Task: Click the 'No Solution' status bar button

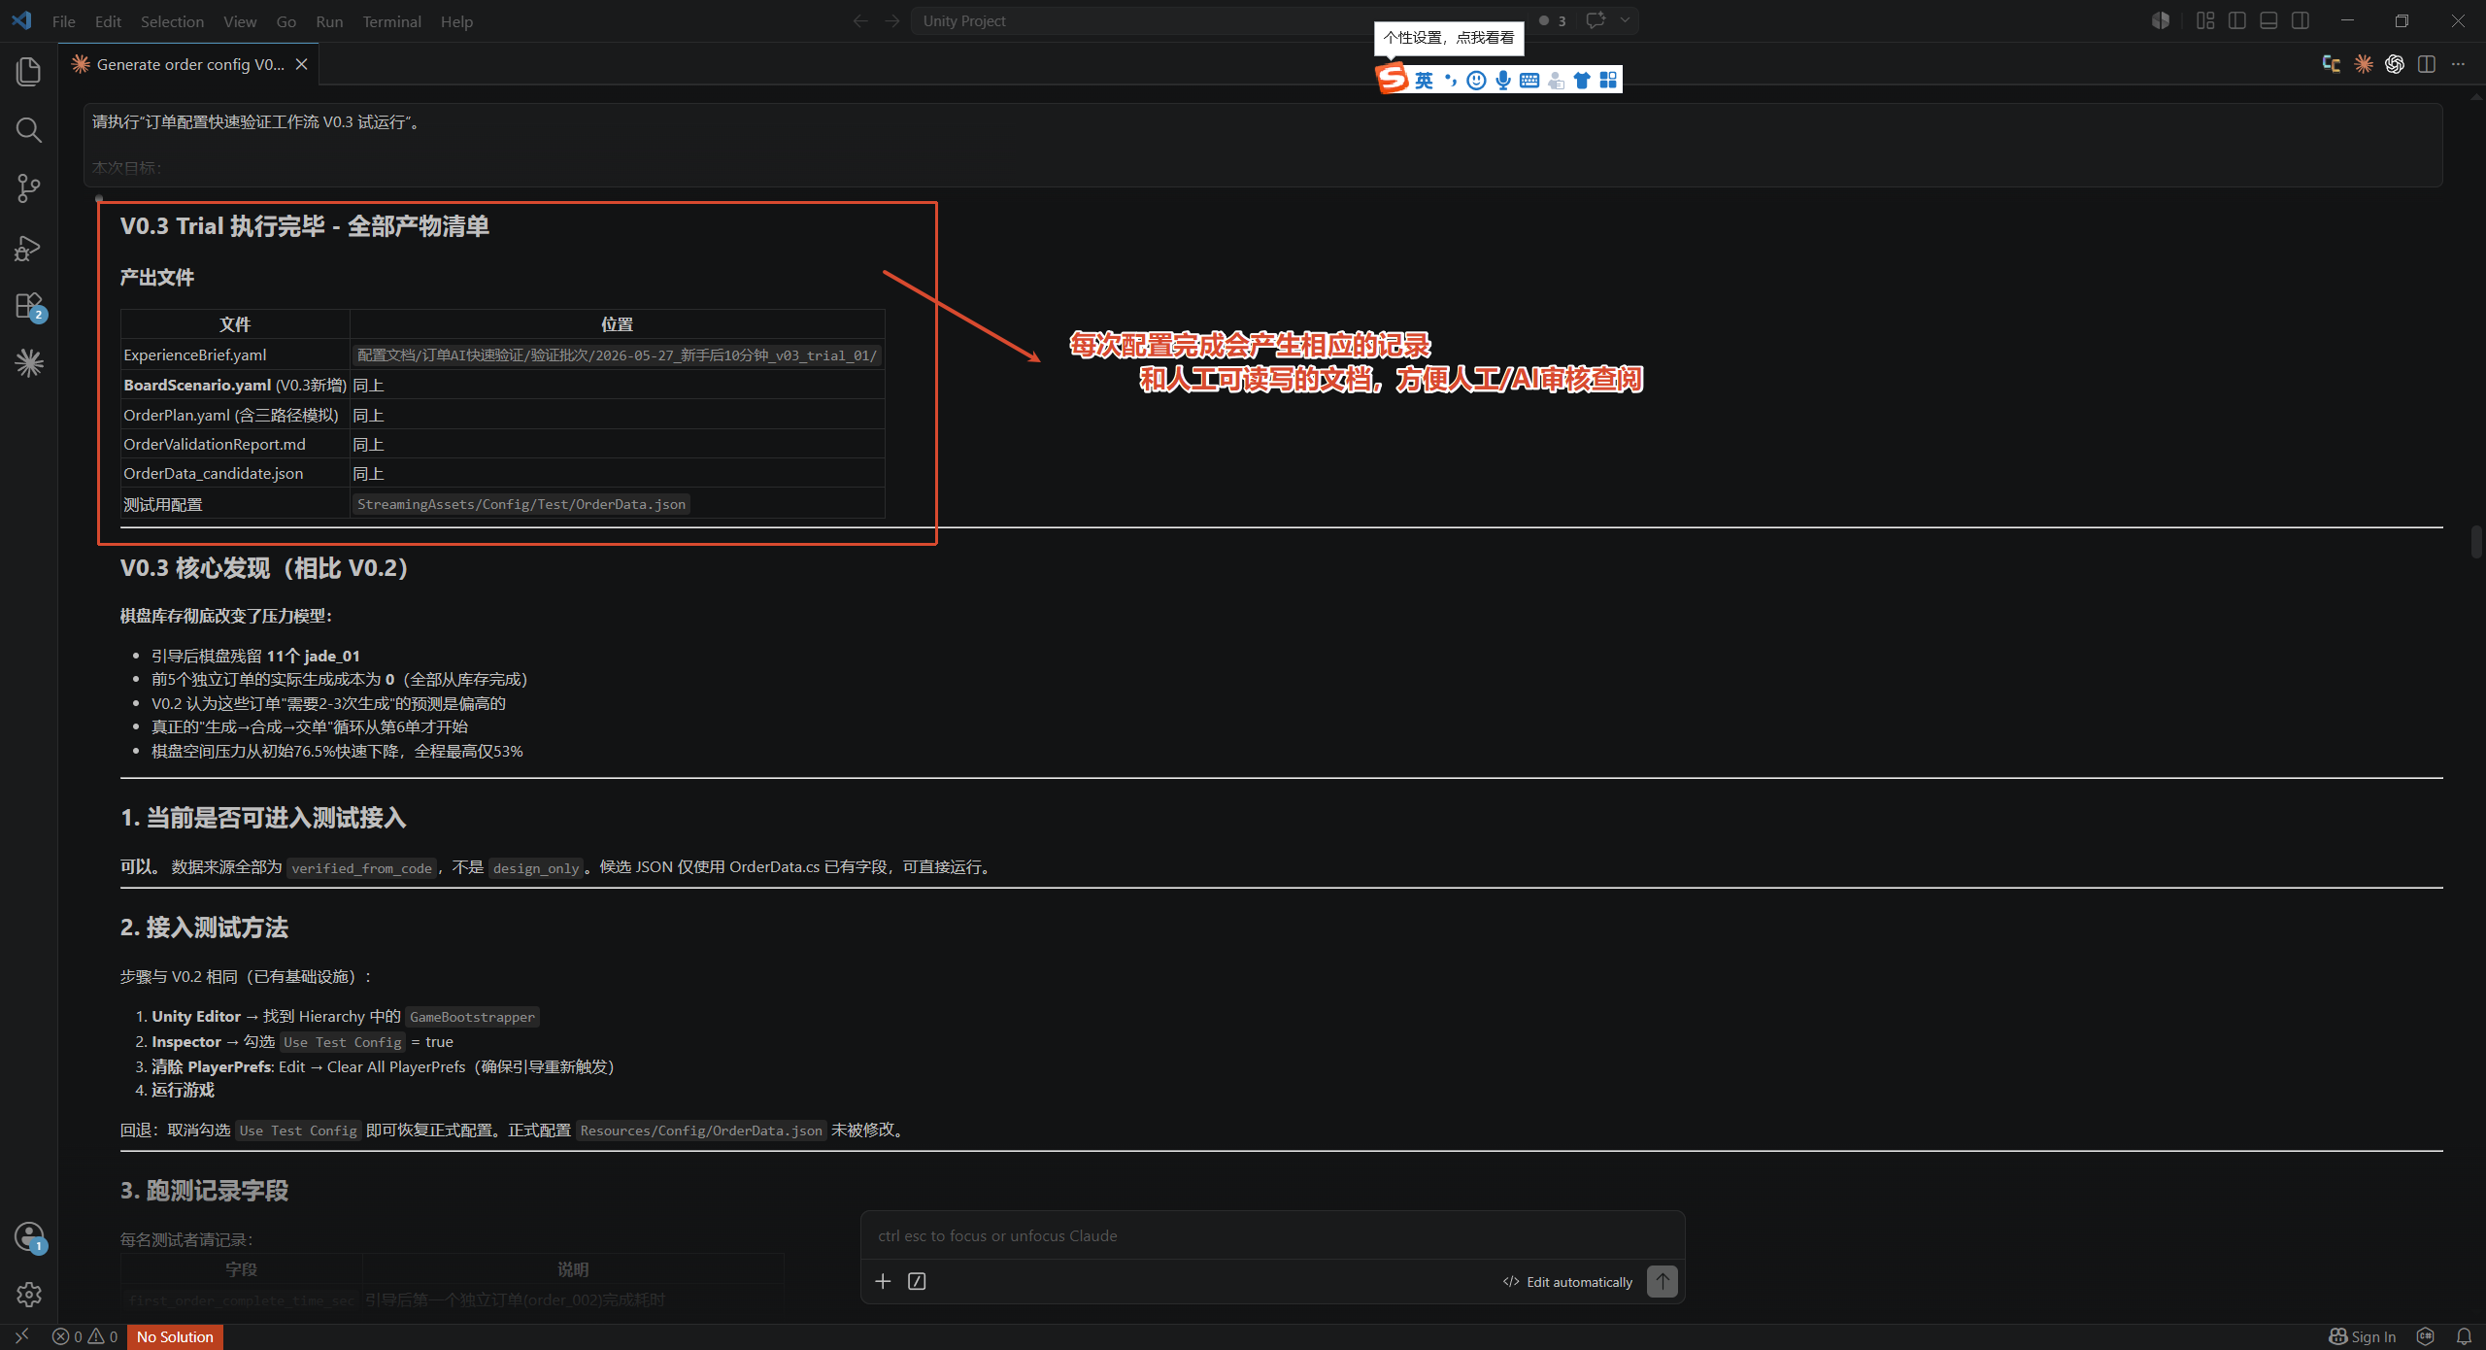Action: (175, 1336)
